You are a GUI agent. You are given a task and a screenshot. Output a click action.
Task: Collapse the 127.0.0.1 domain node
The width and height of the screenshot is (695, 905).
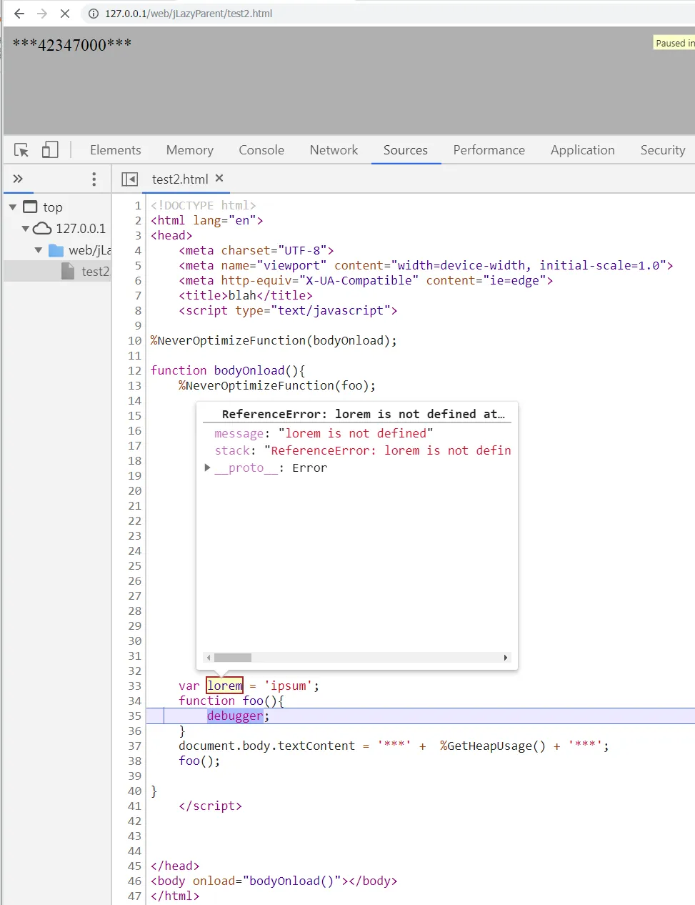(26, 229)
